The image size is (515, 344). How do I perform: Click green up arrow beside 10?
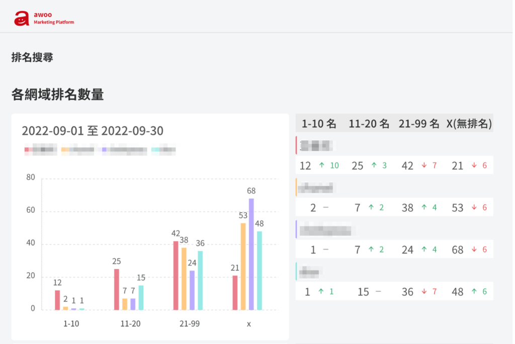pyautogui.click(x=322, y=165)
